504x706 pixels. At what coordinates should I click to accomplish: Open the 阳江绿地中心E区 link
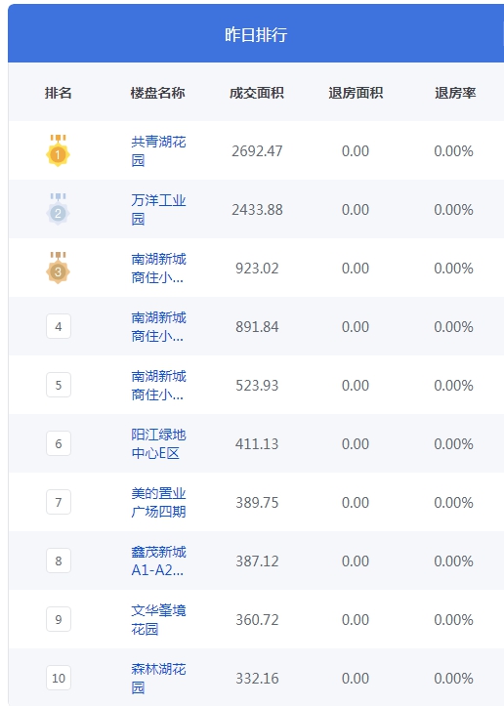point(158,443)
